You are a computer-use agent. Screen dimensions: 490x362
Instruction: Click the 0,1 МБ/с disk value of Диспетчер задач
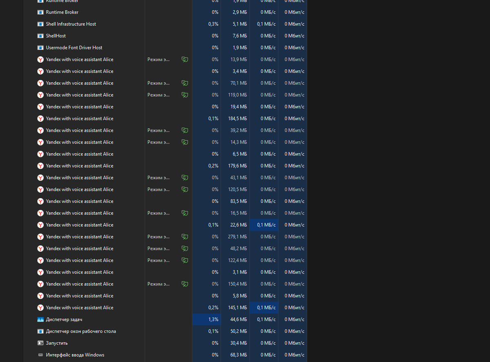tap(266, 320)
